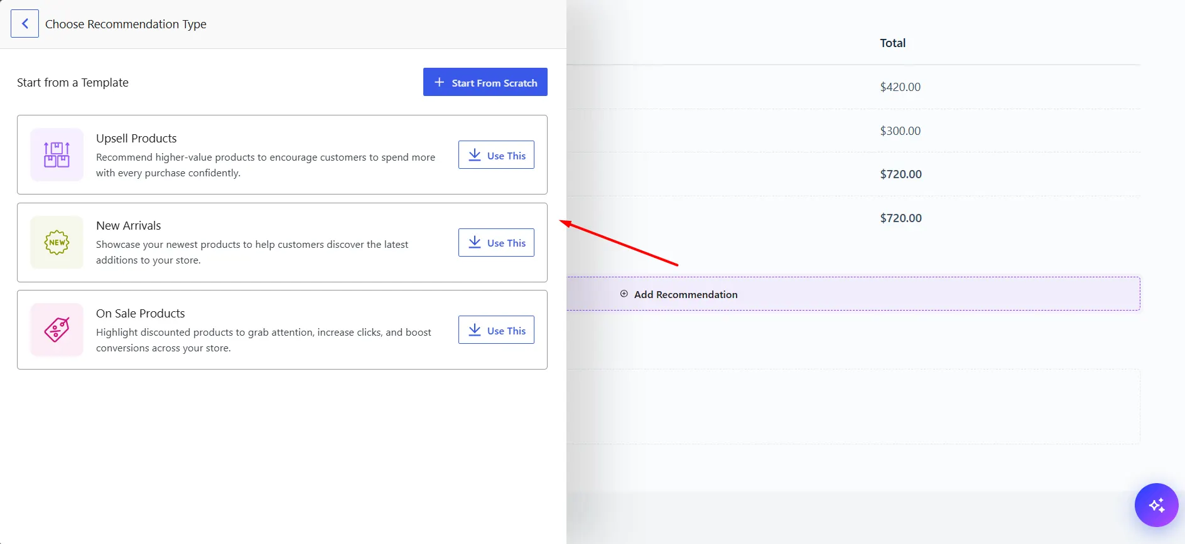1185x544 pixels.
Task: Select the New Arrivals title
Action: pyautogui.click(x=128, y=225)
